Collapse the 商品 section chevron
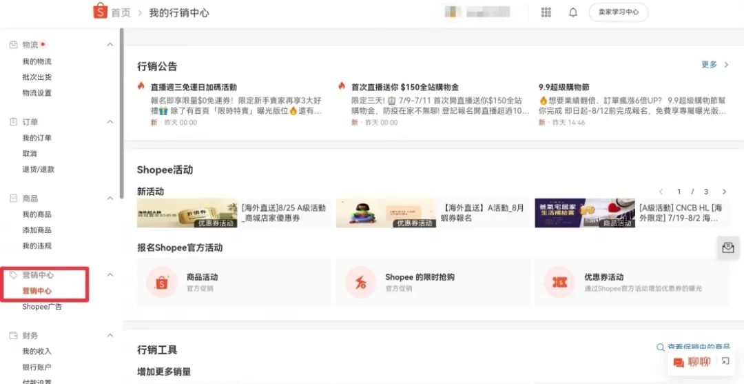Viewport: 744px width, 384px height. (x=110, y=199)
